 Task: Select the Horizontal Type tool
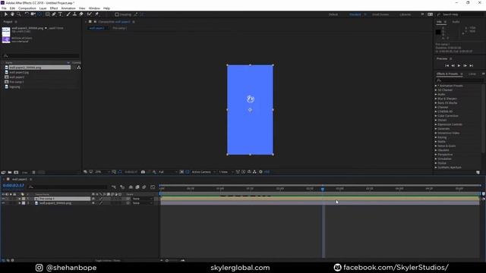[x=60, y=14]
